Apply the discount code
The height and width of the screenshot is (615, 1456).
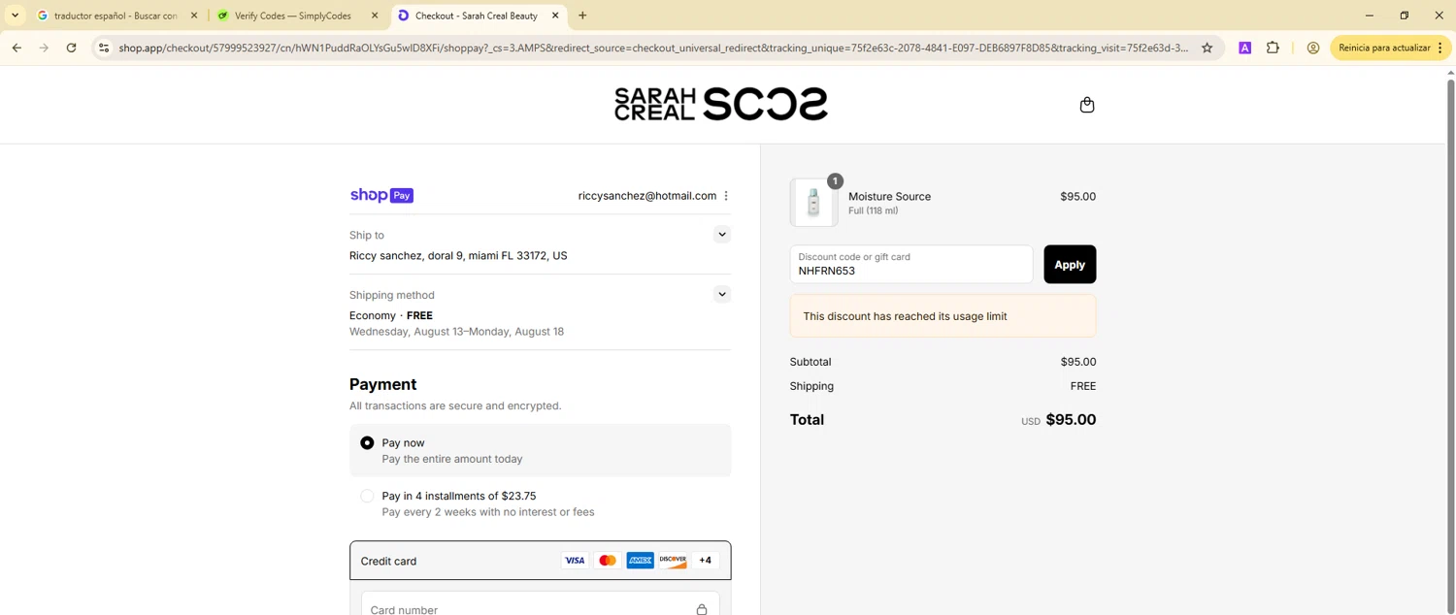[1070, 265]
